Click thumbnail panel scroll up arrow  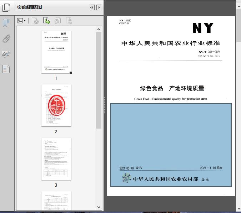tap(99, 29)
